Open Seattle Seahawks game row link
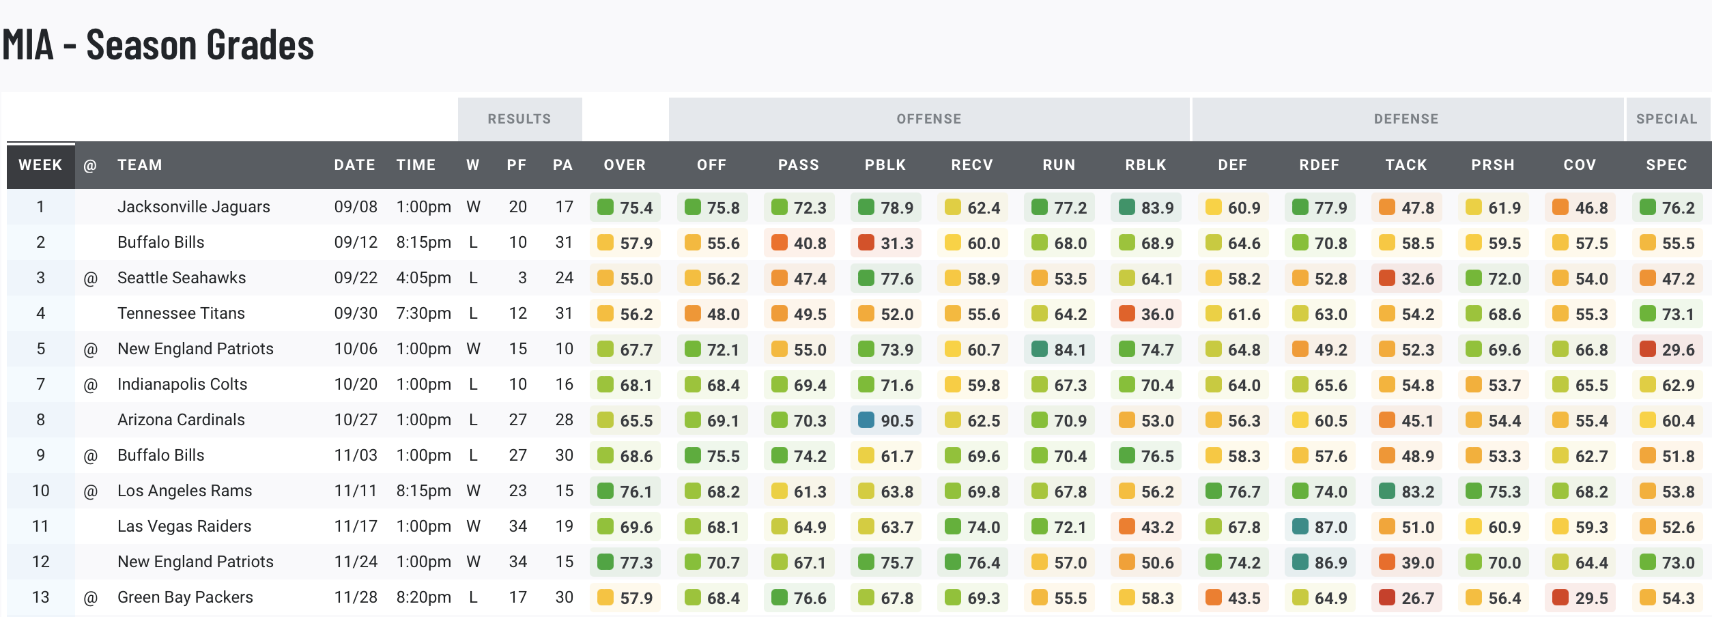 (181, 278)
